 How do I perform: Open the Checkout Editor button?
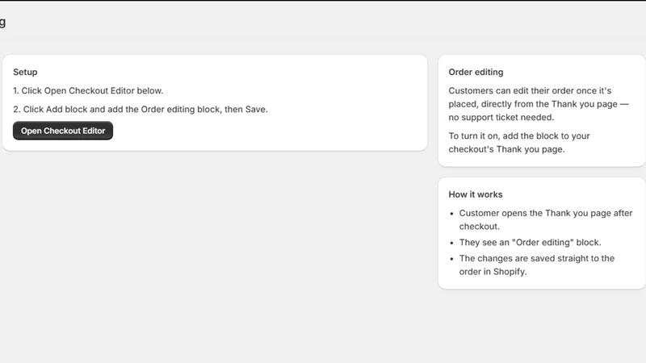pyautogui.click(x=63, y=131)
